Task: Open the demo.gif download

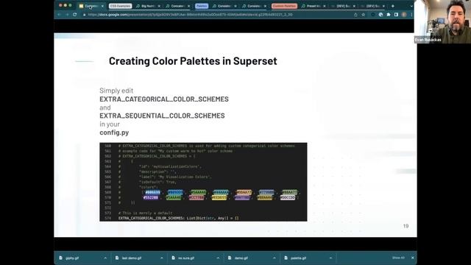Action: pos(241,258)
